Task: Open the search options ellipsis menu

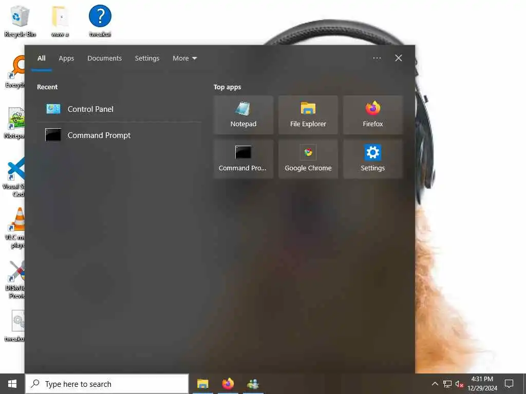Action: [x=377, y=58]
